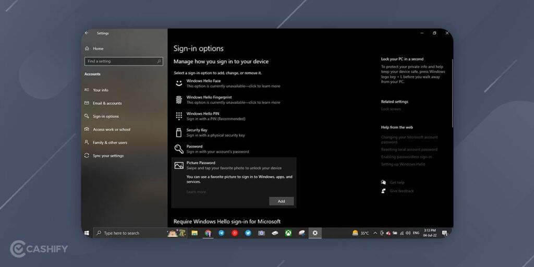Click the Windows Hello Face smiley icon
This screenshot has width=534, height=267.
pyautogui.click(x=179, y=83)
